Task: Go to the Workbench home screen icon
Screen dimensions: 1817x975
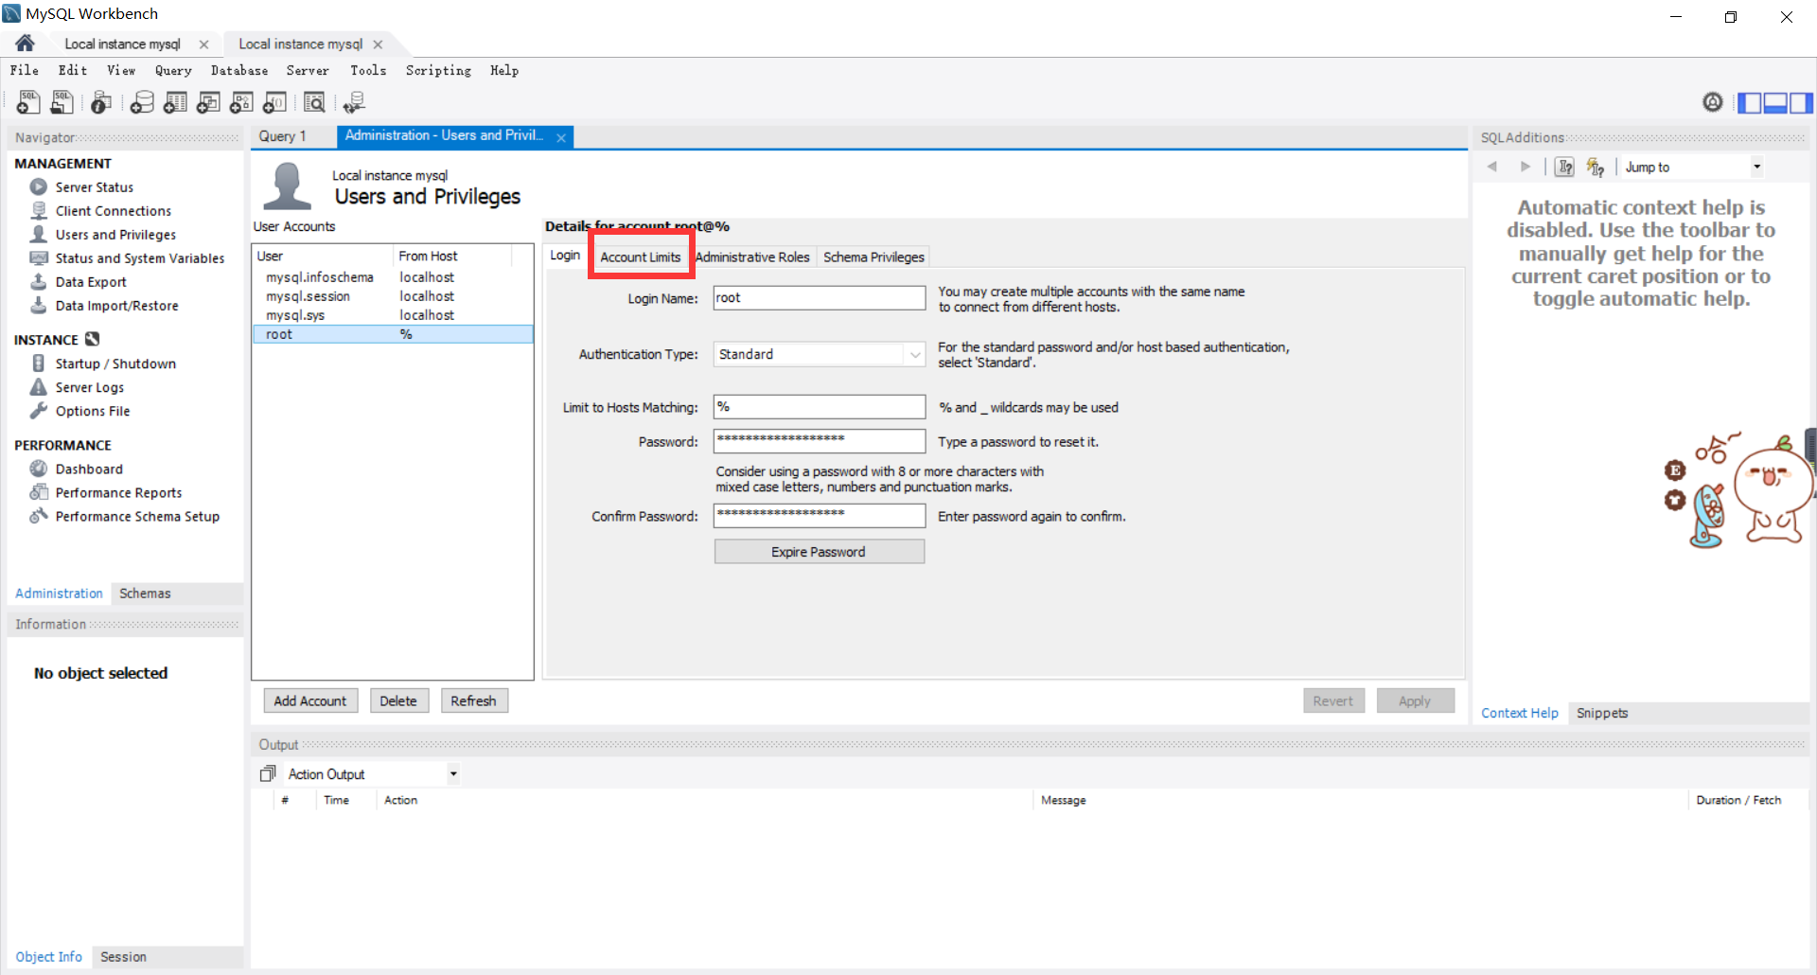Action: point(25,44)
